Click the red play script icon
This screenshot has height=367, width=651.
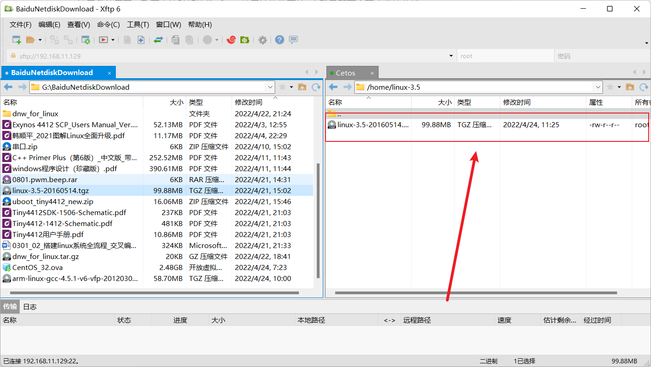click(103, 40)
